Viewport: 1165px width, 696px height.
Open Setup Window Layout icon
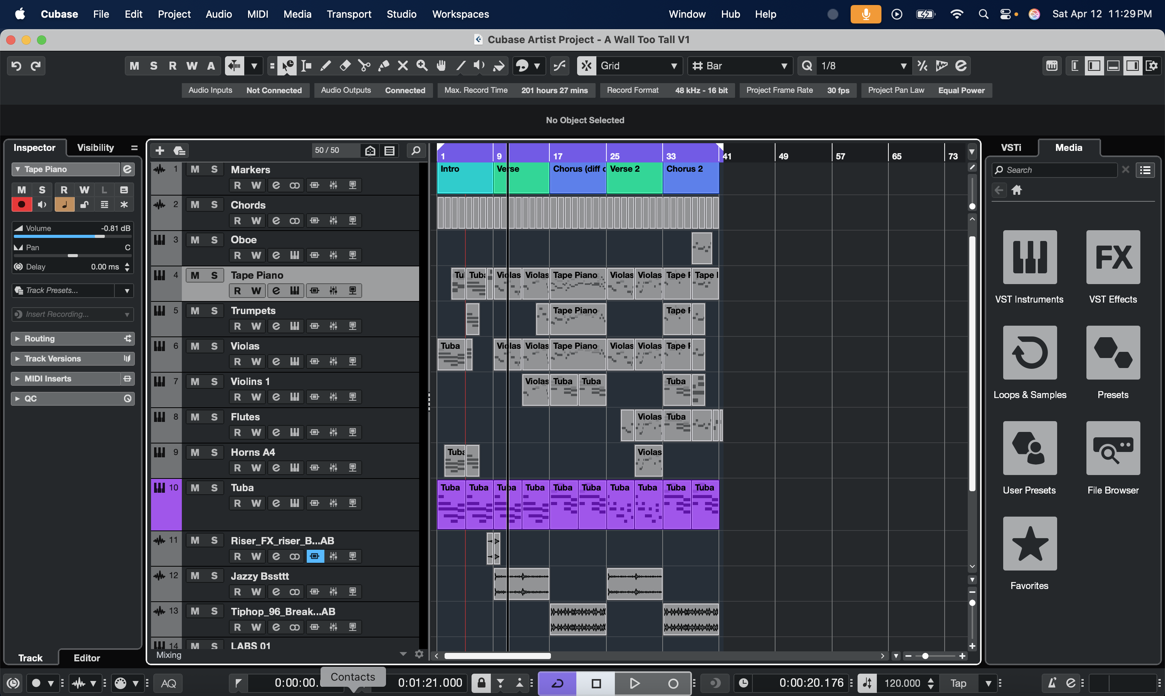(x=1152, y=66)
